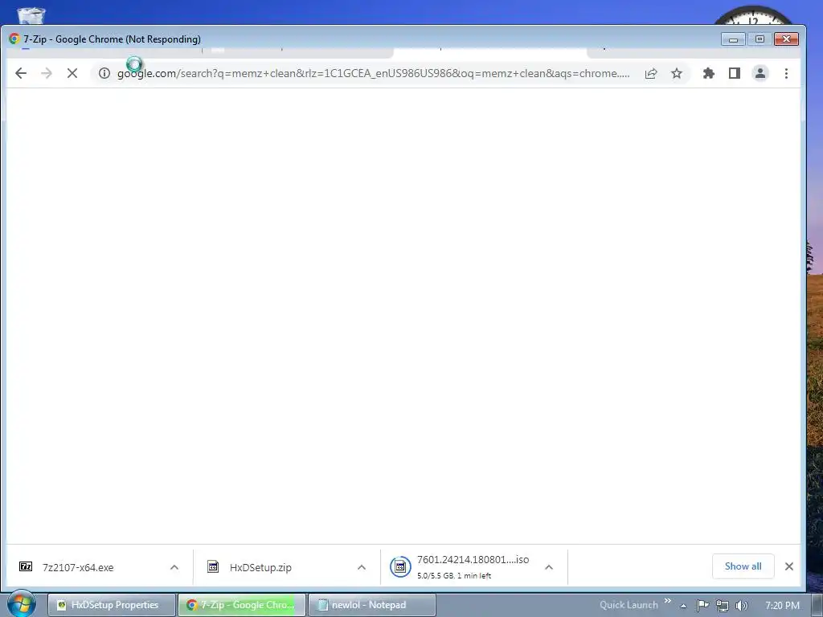
Task: Open the volume speaker tray icon
Action: click(741, 606)
